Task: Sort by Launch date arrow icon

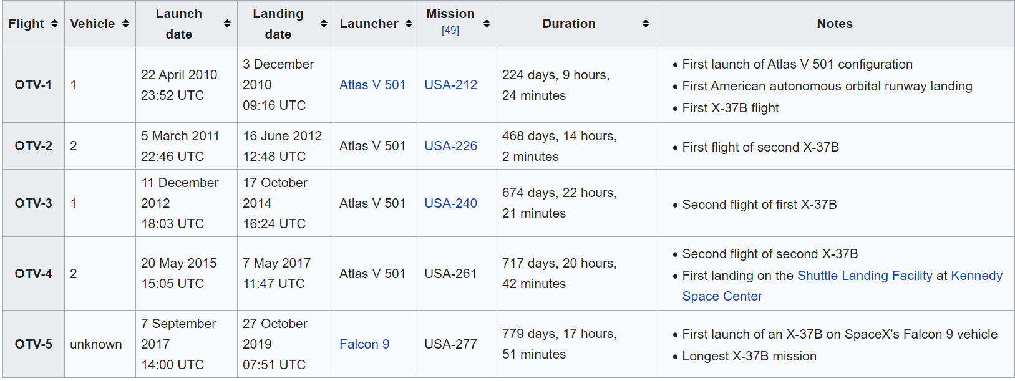Action: pos(227,24)
